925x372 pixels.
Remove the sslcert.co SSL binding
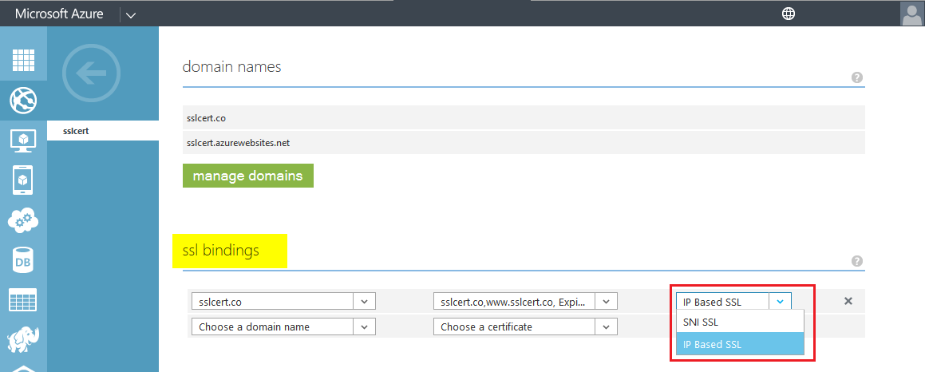848,301
